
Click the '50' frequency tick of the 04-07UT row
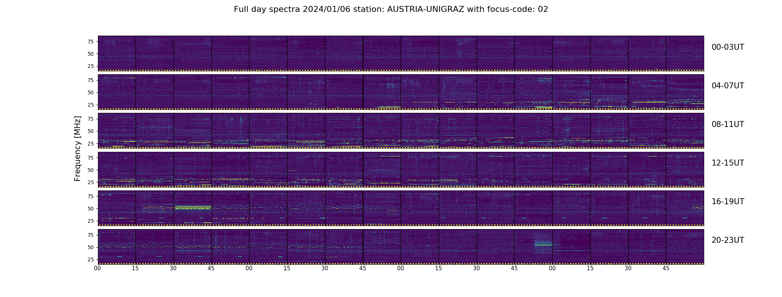point(90,92)
